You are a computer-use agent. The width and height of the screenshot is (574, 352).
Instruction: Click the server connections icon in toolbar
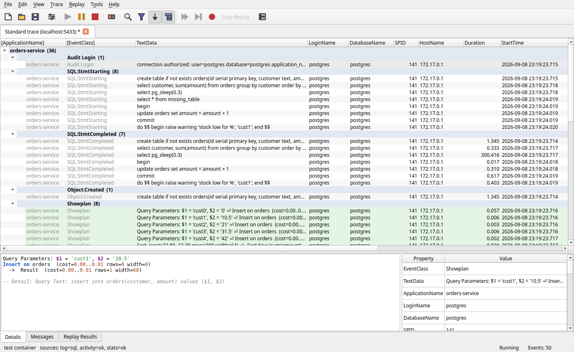point(263,17)
